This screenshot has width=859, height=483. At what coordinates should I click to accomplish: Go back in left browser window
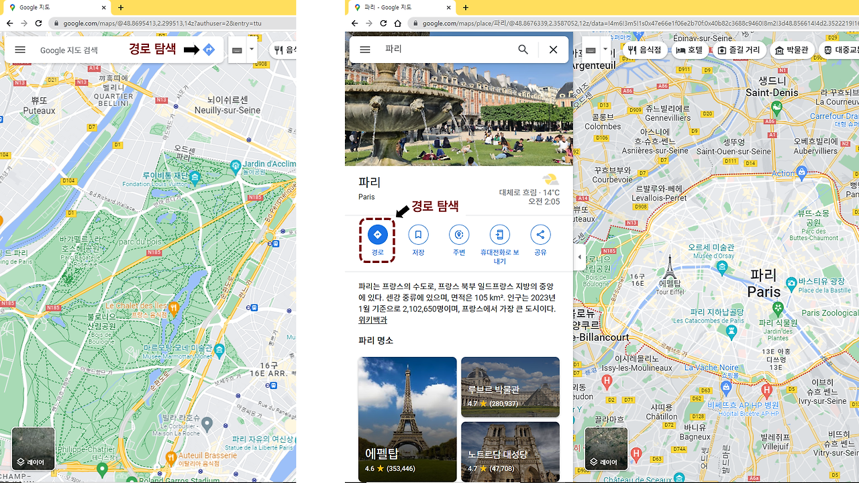[9, 23]
